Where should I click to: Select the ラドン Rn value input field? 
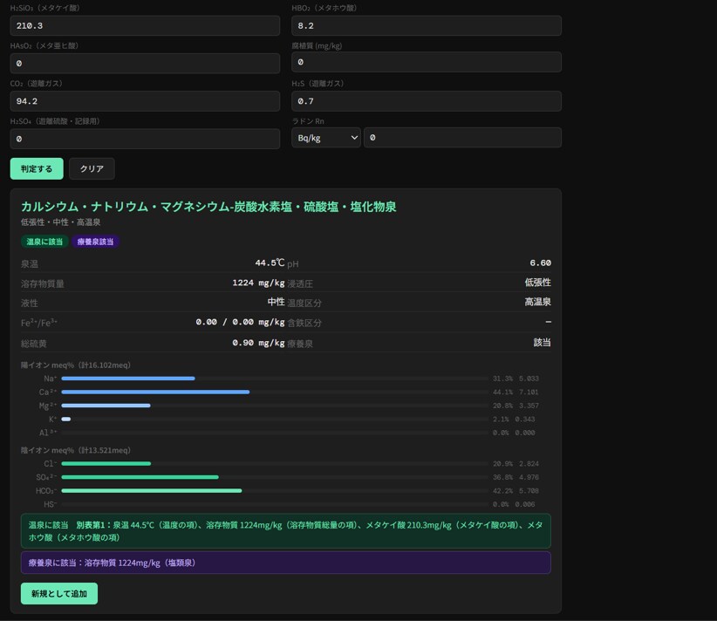(x=463, y=138)
